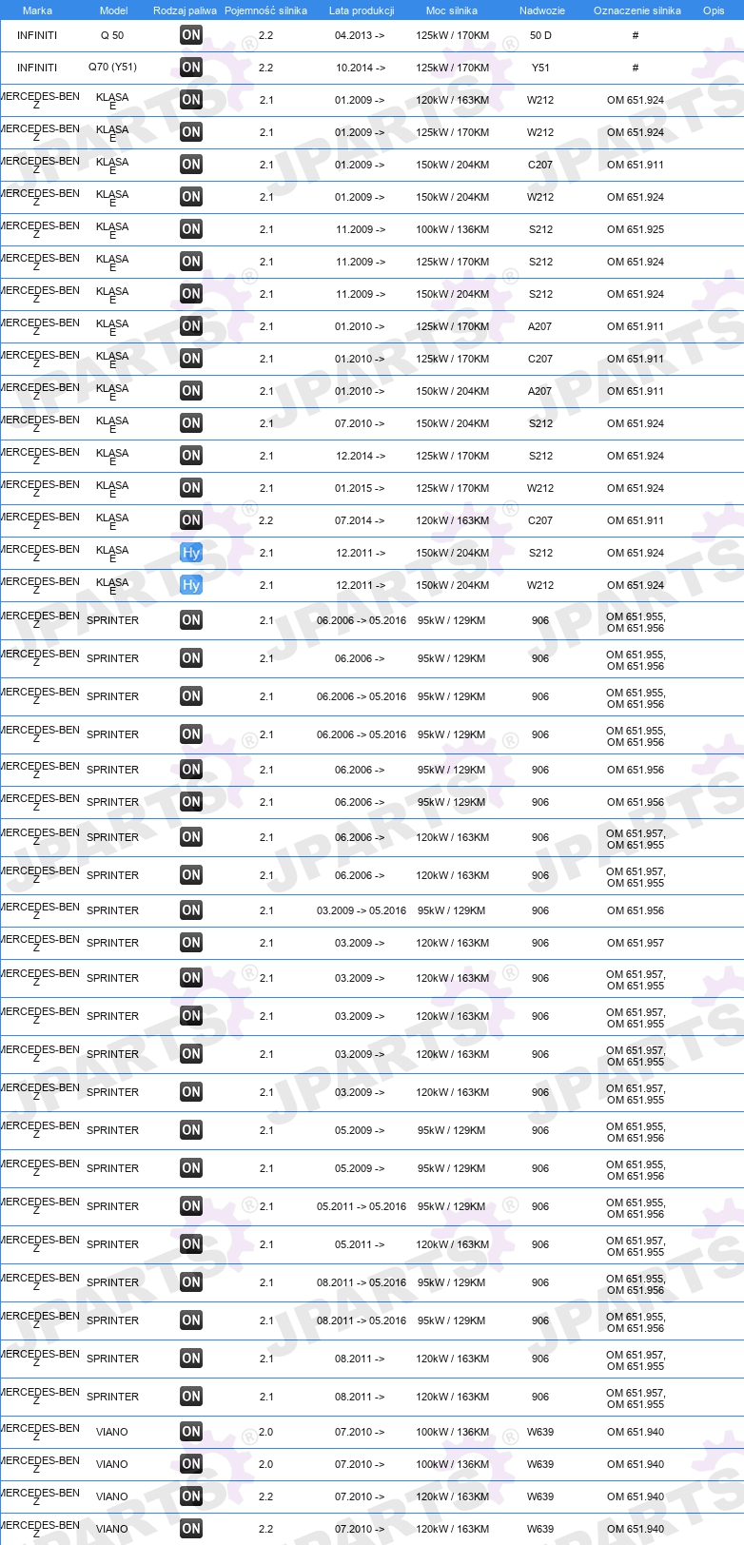Select C207 body cell in the 07.2014 row
744x1545 pixels.
pyautogui.click(x=540, y=520)
